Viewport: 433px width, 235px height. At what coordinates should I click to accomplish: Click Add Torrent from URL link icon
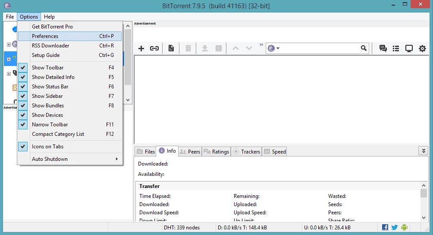coord(154,48)
